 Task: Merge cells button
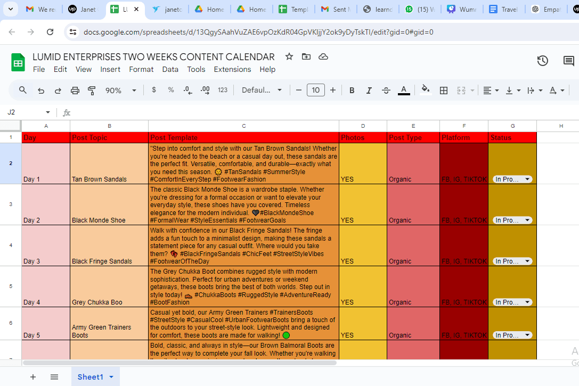pos(461,91)
